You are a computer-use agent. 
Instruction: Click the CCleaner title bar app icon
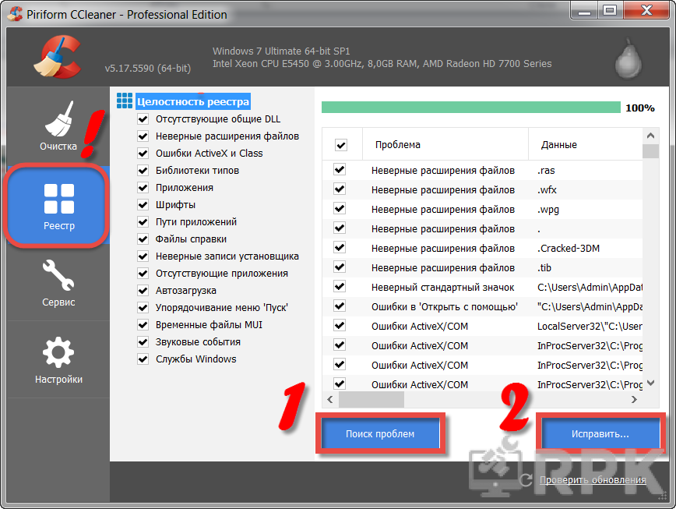coord(16,14)
